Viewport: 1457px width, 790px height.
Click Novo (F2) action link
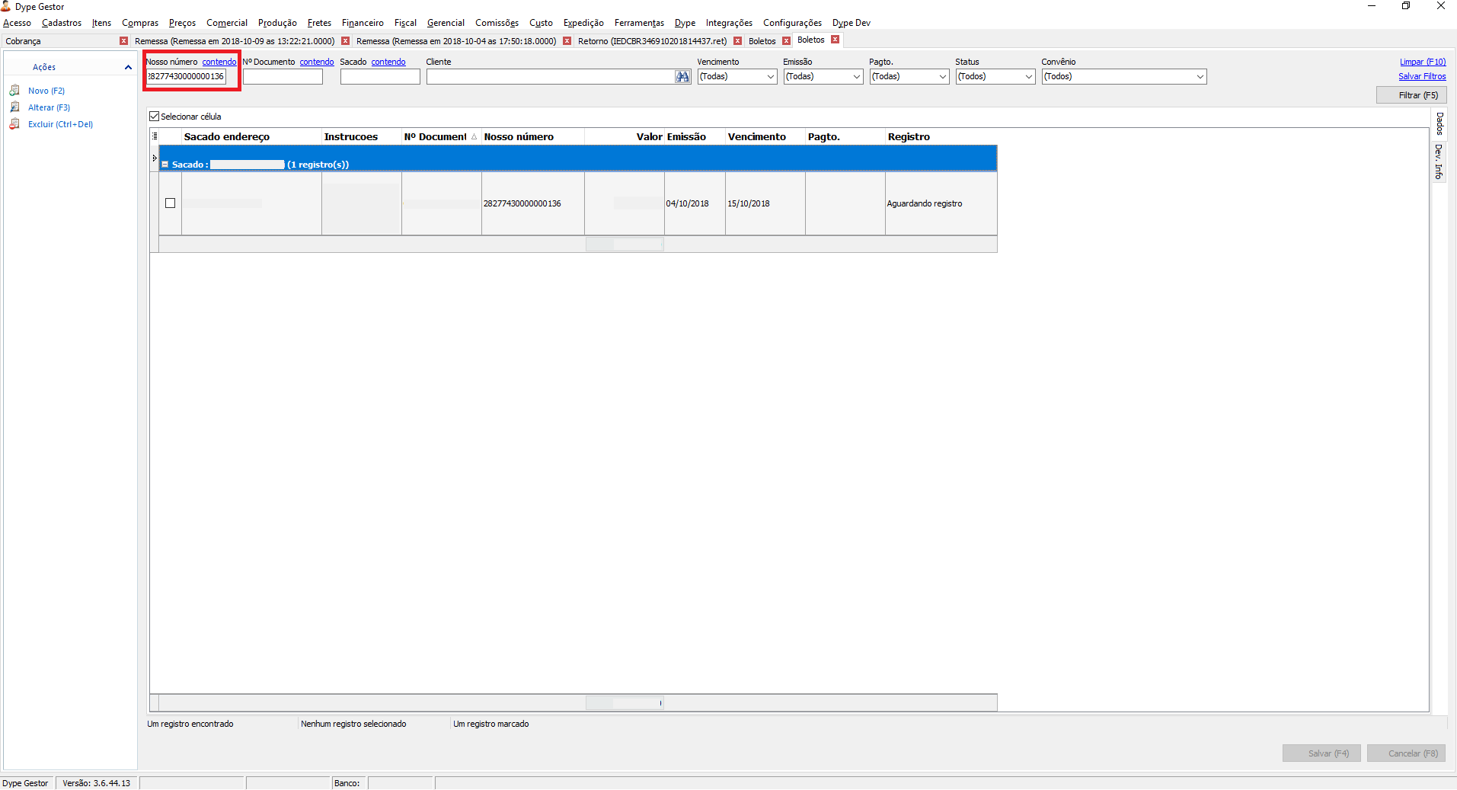pos(46,91)
